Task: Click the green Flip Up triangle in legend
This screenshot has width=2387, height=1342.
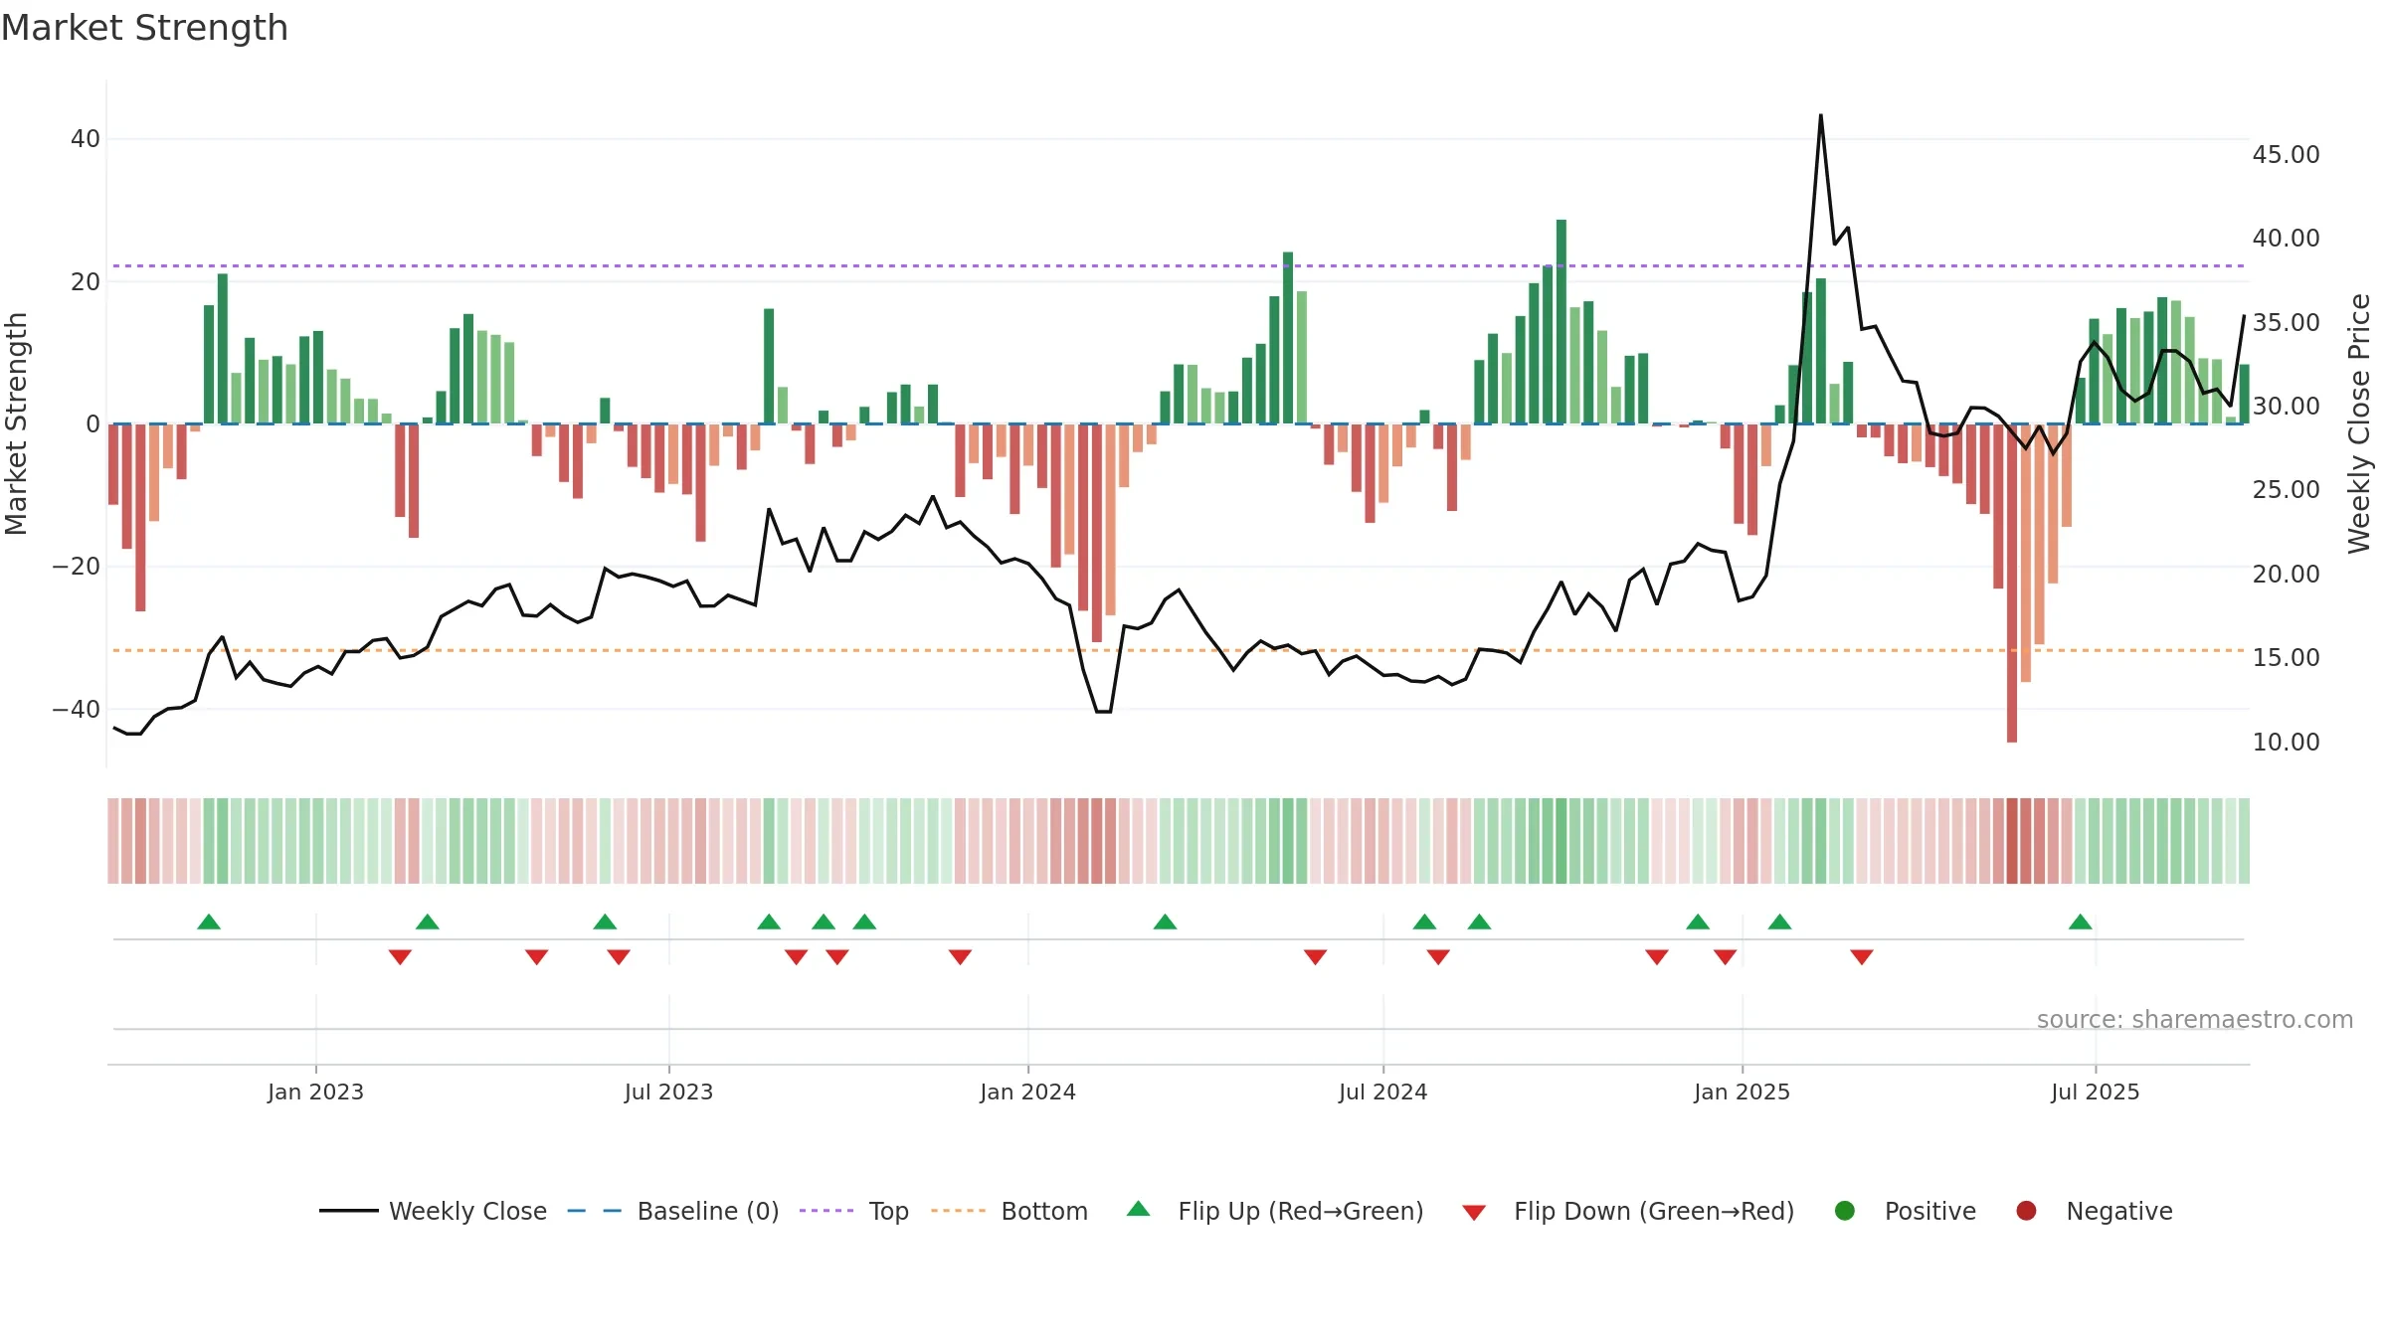Action: click(1139, 1210)
